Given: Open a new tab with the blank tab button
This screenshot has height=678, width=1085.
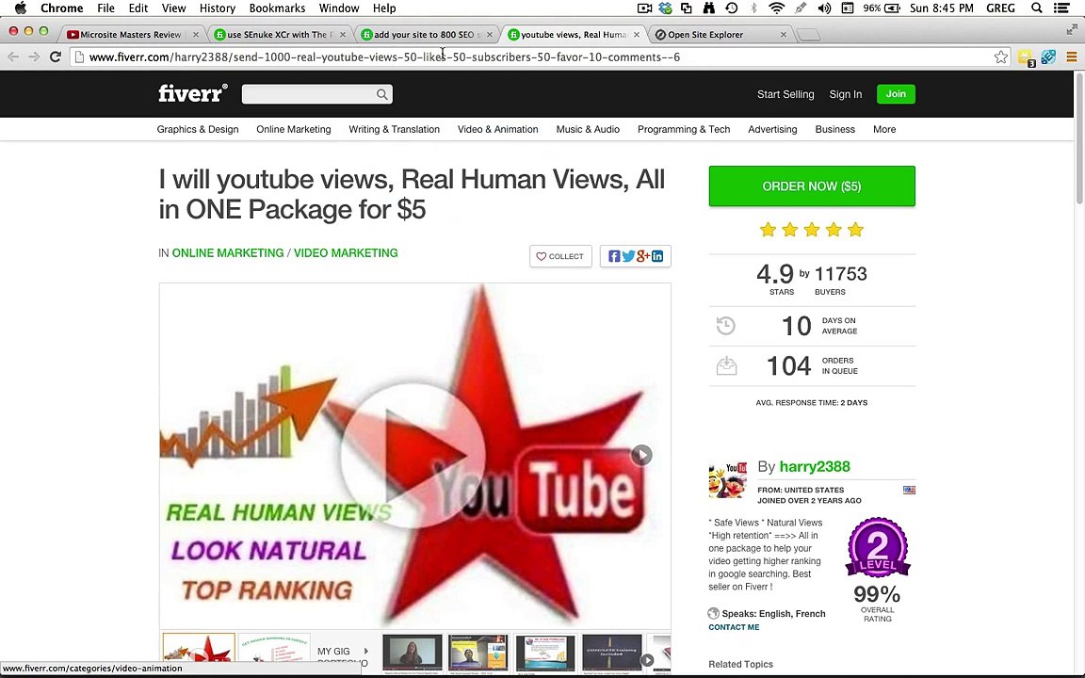Looking at the screenshot, I should tap(808, 35).
